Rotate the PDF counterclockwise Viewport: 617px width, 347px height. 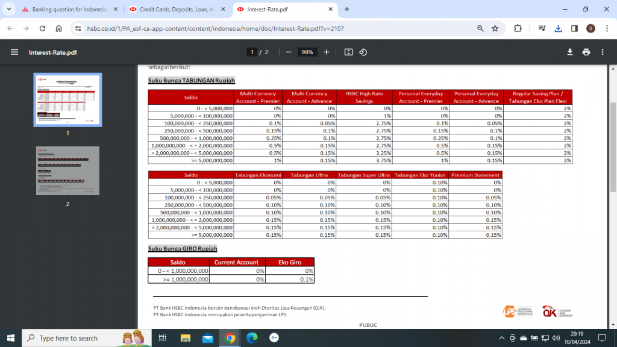pos(363,52)
